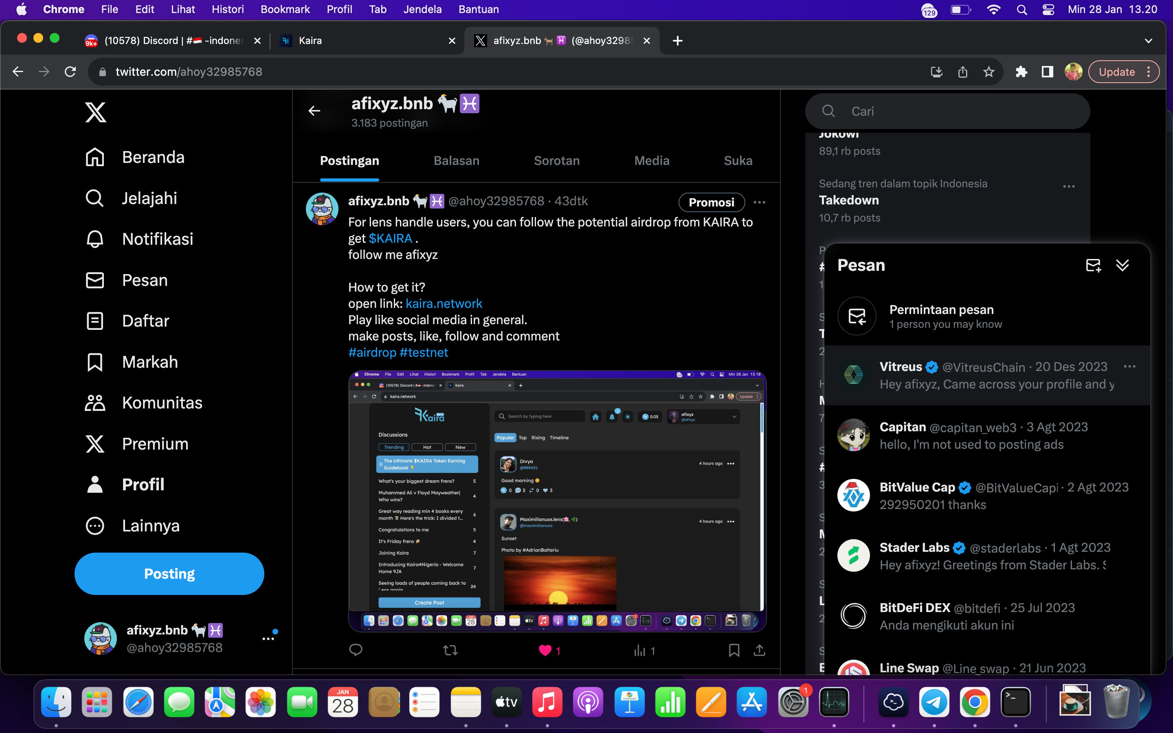The width and height of the screenshot is (1173, 733).
Task: Unlike the post via heart icon
Action: click(x=545, y=650)
